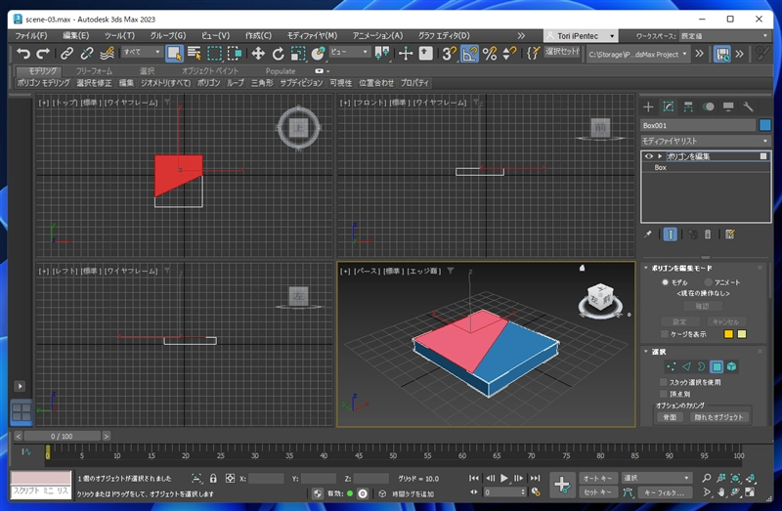
Task: Open Select by Name list icon
Action: click(x=195, y=54)
